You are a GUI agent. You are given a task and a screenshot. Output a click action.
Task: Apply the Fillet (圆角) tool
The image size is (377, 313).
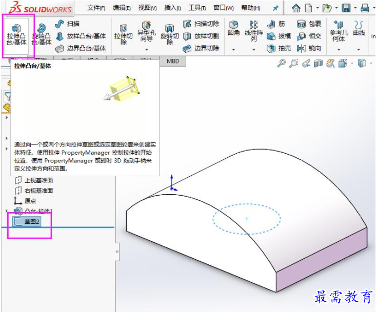[233, 28]
